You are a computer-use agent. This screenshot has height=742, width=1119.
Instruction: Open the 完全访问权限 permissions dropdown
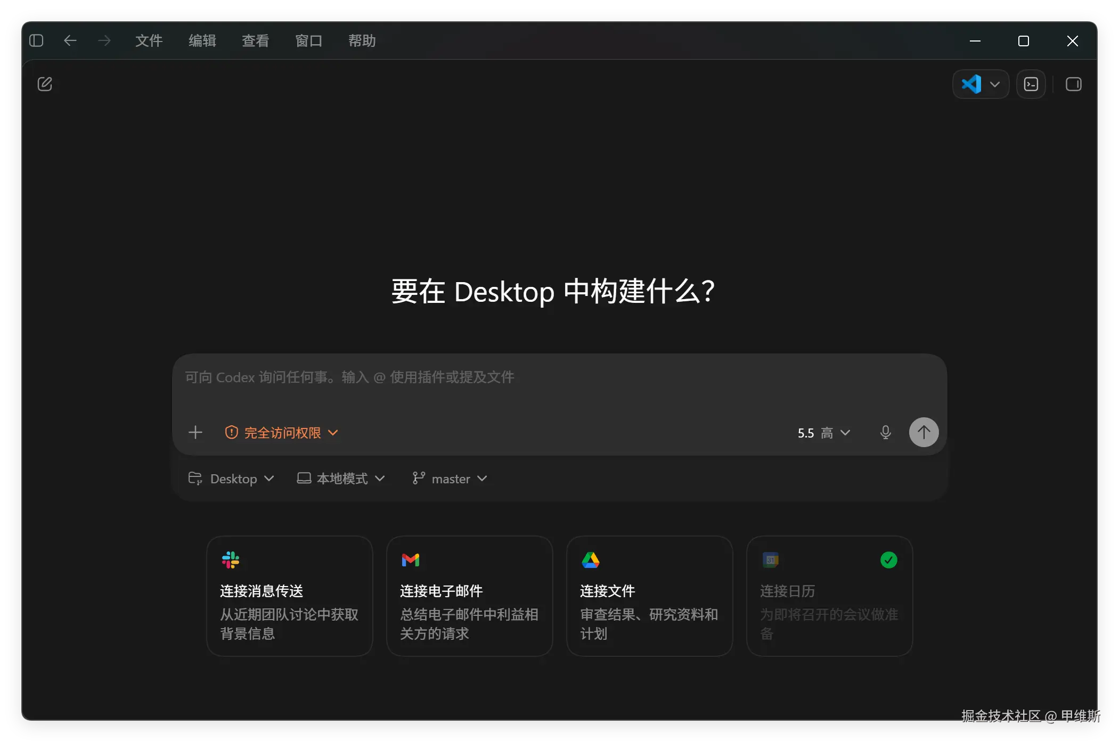click(282, 432)
